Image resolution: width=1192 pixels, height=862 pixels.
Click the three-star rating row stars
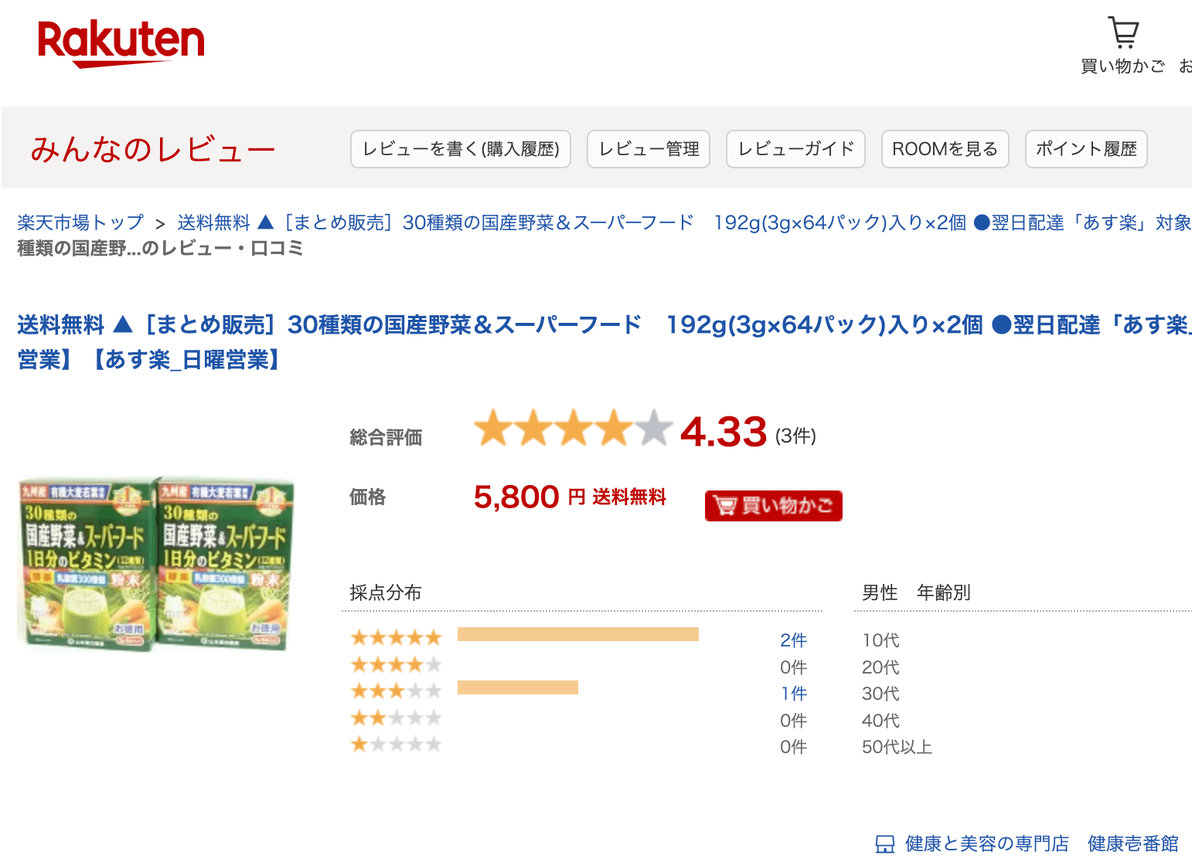tap(396, 691)
